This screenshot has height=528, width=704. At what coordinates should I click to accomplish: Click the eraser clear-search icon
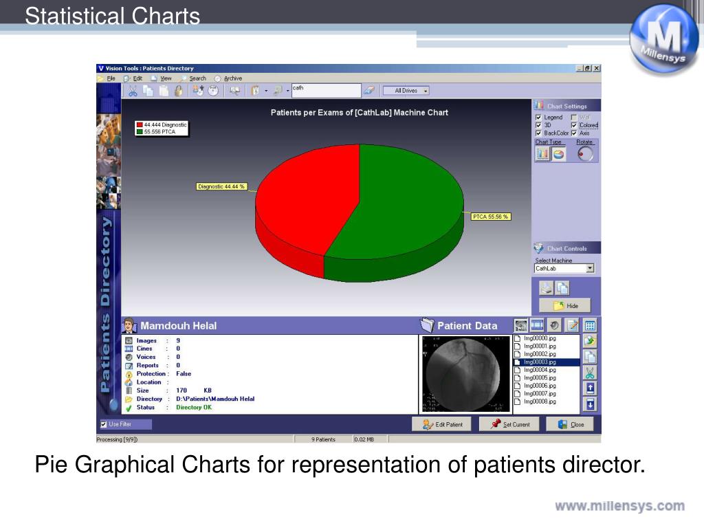369,91
